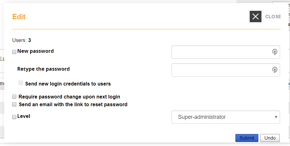Open the Super-administrator level dropdown
The height and width of the screenshot is (146, 290).
tap(225, 117)
